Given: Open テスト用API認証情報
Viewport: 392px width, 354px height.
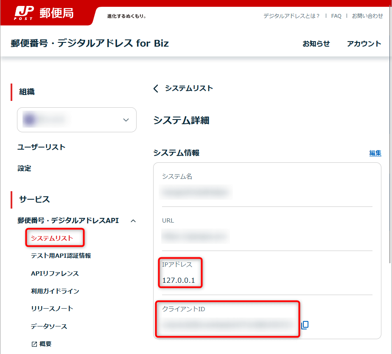Looking at the screenshot, I should [61, 256].
